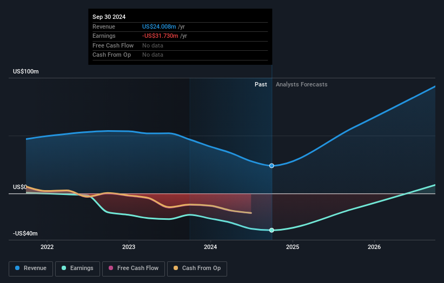Click the Earnings row label in tooltip
Viewport: 444px width, 283px height.
(x=104, y=36)
